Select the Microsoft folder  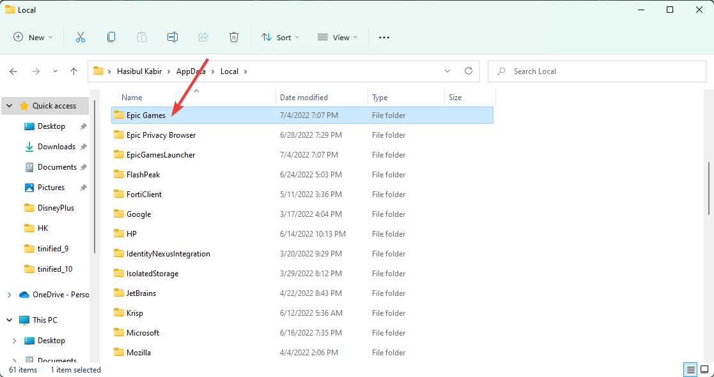pos(302,333)
